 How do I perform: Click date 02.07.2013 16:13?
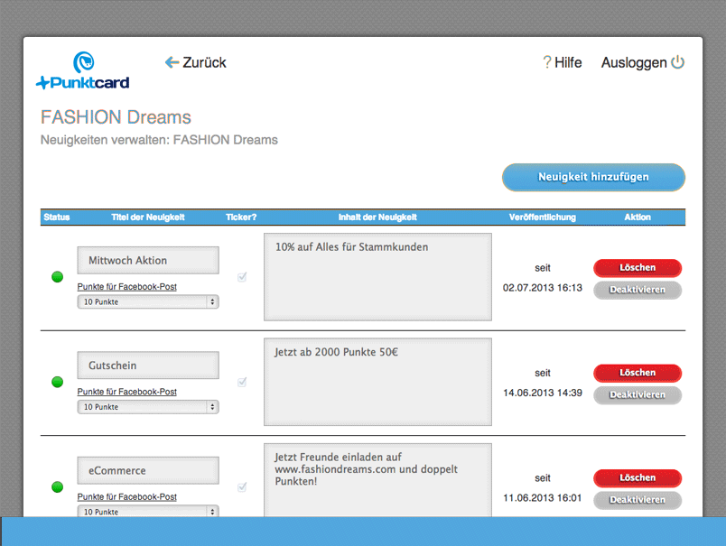(x=542, y=288)
